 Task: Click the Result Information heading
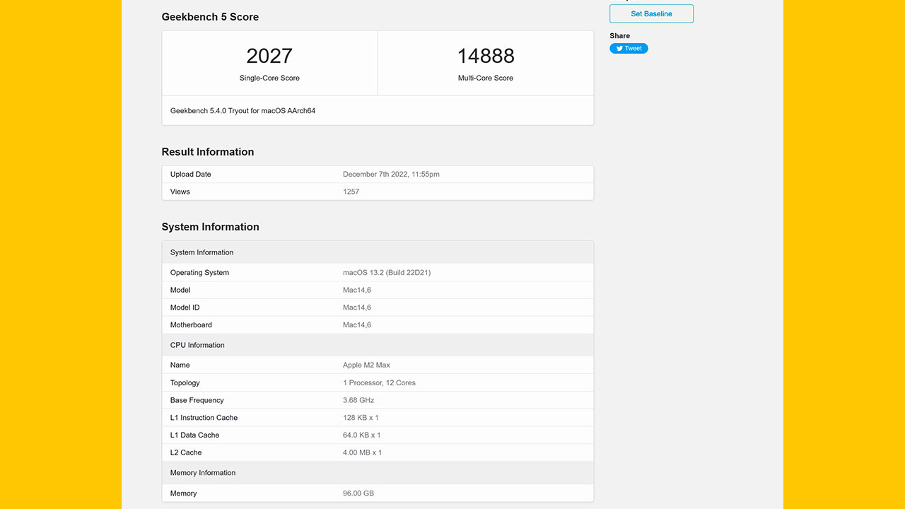(208, 152)
